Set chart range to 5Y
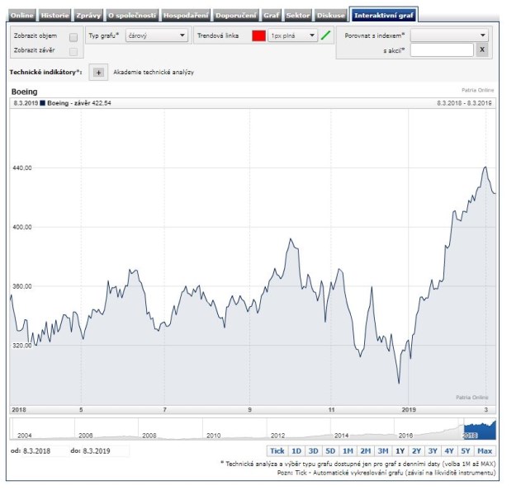The width and height of the screenshot is (521, 495). click(x=467, y=450)
